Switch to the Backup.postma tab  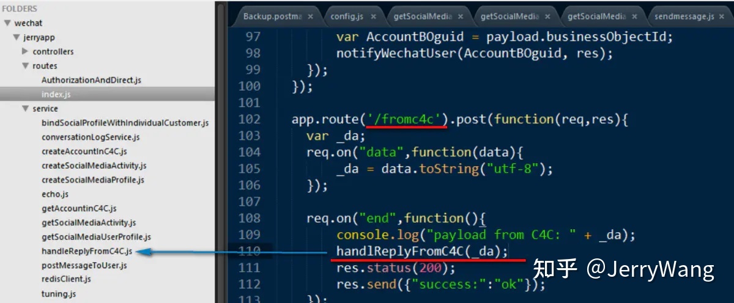pyautogui.click(x=272, y=16)
